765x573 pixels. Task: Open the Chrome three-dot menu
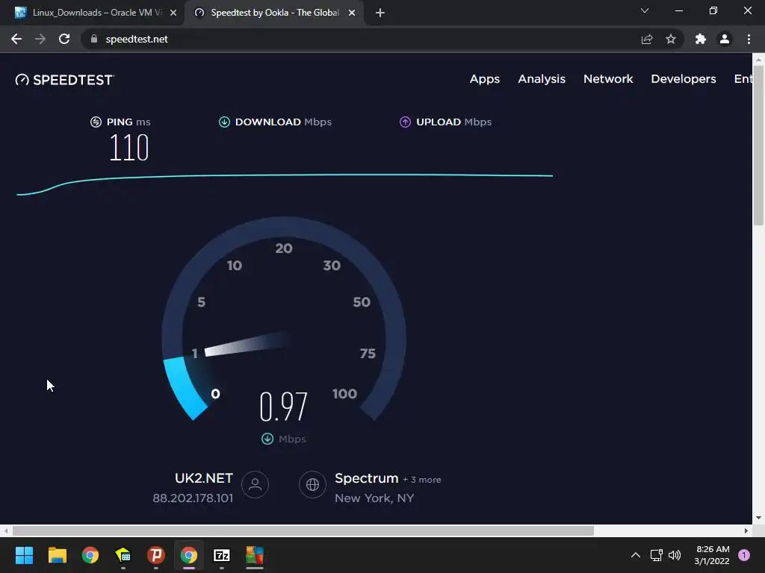(749, 39)
